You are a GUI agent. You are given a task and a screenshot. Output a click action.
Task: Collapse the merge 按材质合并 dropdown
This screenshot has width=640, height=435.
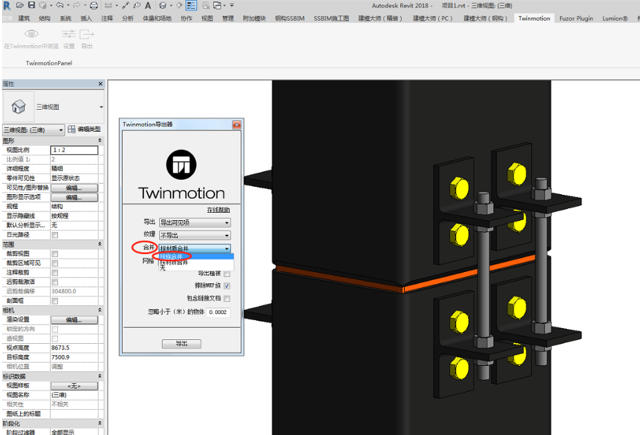pos(194,248)
